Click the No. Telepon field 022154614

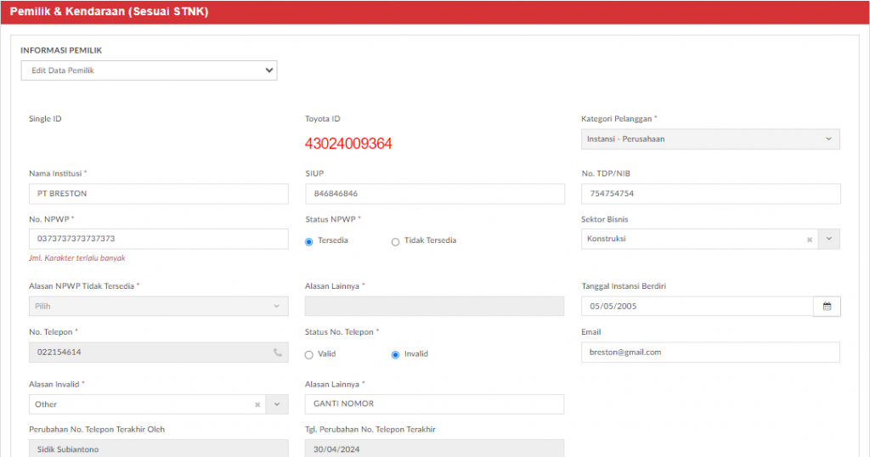click(x=159, y=353)
